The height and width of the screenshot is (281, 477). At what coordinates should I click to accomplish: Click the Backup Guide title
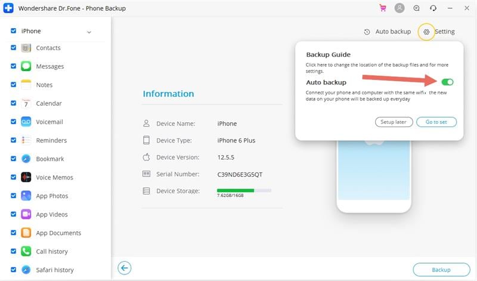(329, 54)
